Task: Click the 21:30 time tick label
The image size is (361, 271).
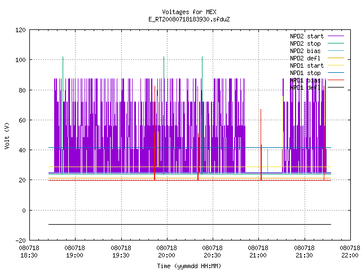Action: [x=304, y=255]
